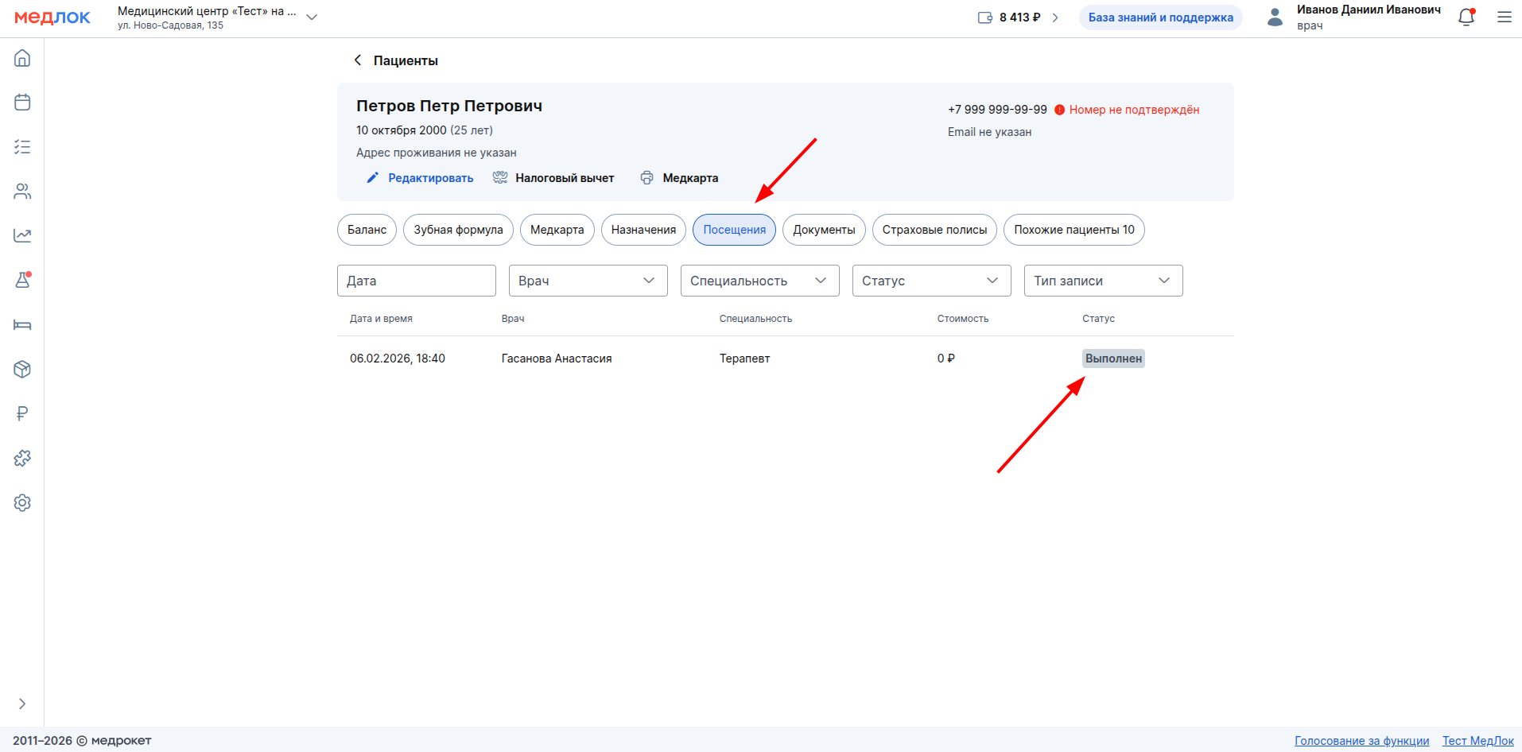Open the Статус filter dropdown
The height and width of the screenshot is (752, 1522).
[x=931, y=281]
